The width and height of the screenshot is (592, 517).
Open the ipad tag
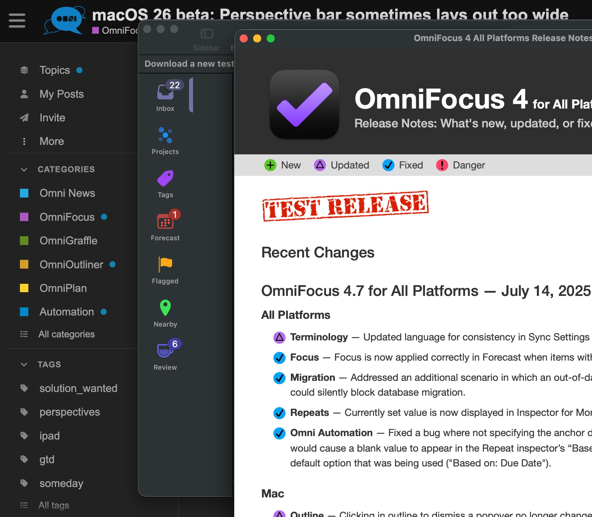[x=50, y=436]
